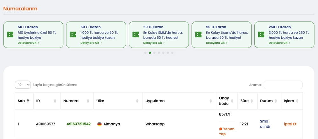Select the first carousel pagination dot

[x=145, y=53]
